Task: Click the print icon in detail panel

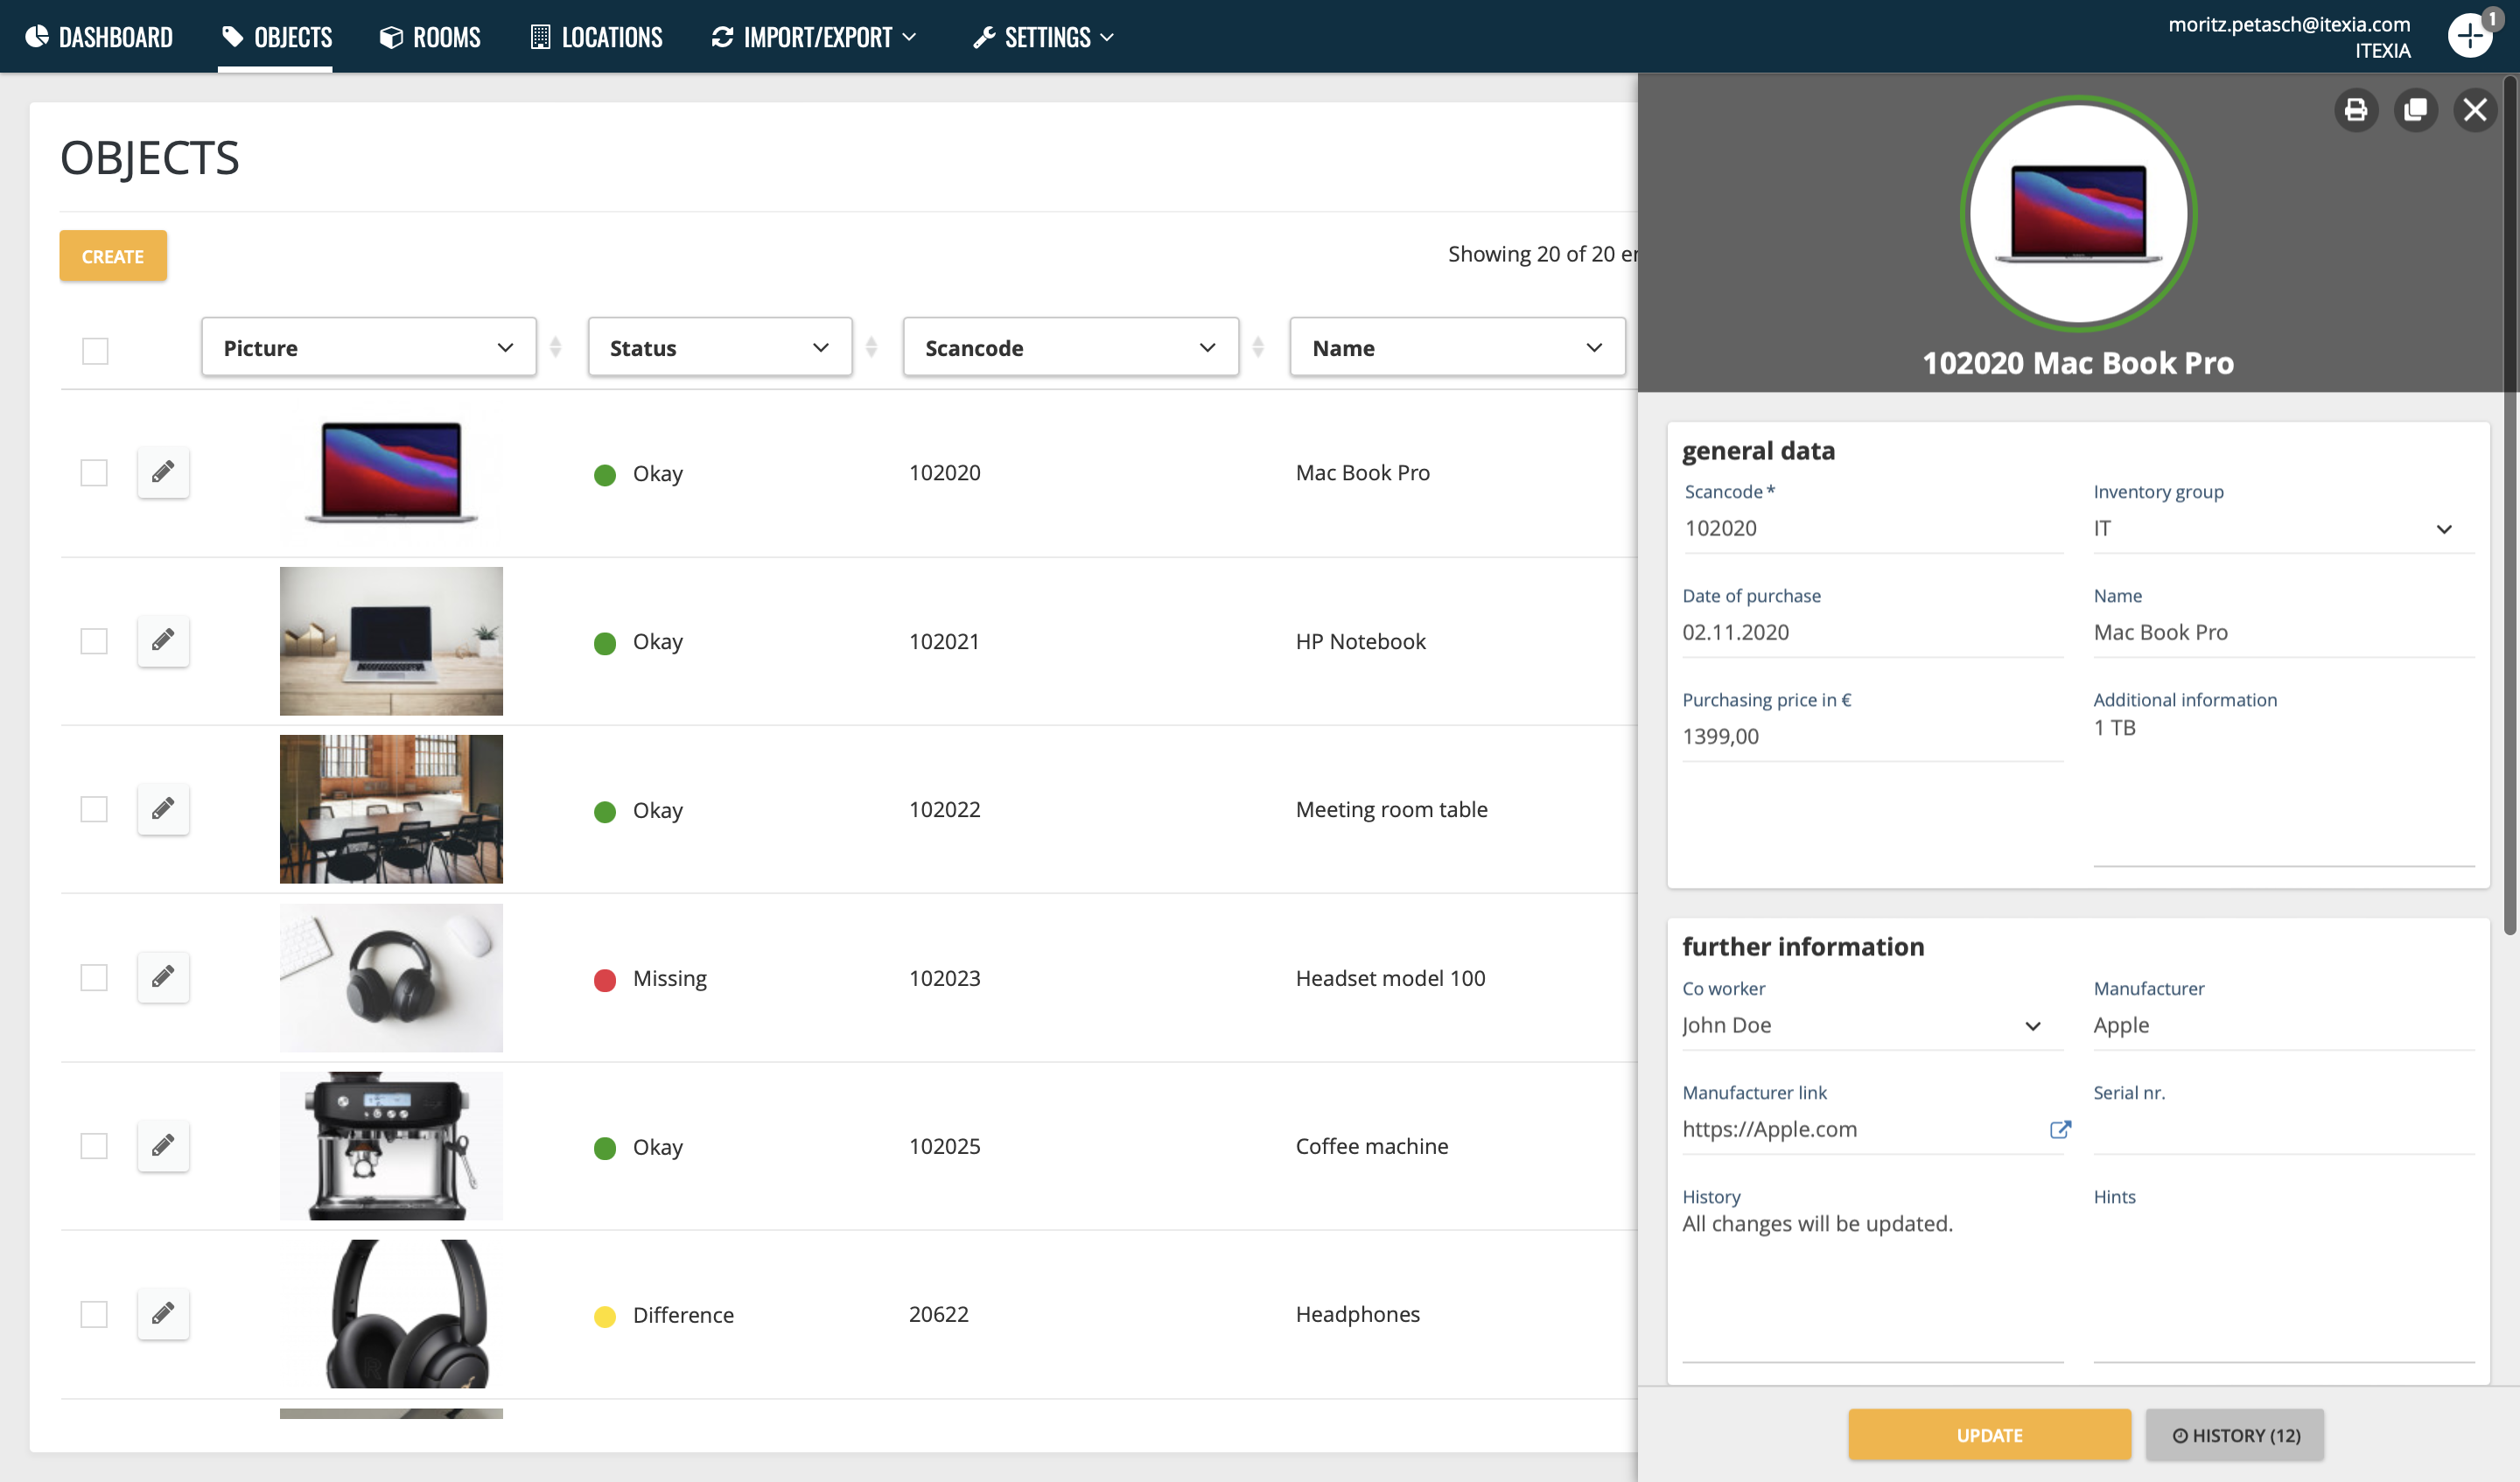Action: point(2355,110)
